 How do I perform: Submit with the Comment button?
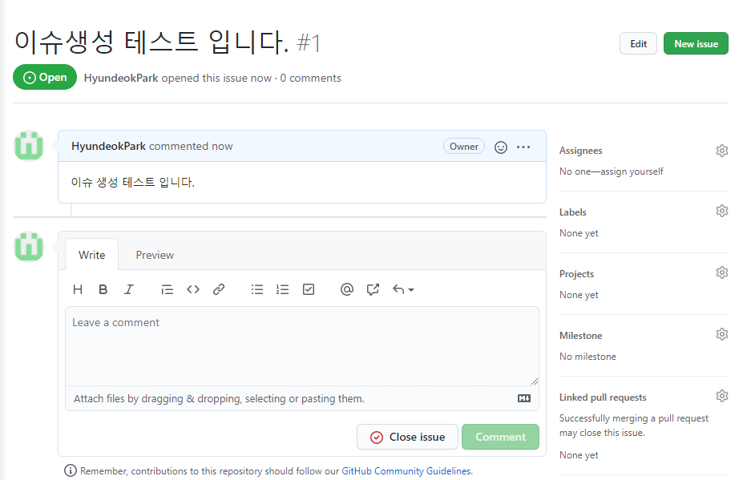(x=500, y=437)
